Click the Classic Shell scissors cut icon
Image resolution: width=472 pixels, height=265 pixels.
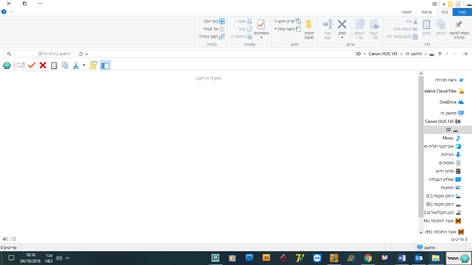pos(76,65)
